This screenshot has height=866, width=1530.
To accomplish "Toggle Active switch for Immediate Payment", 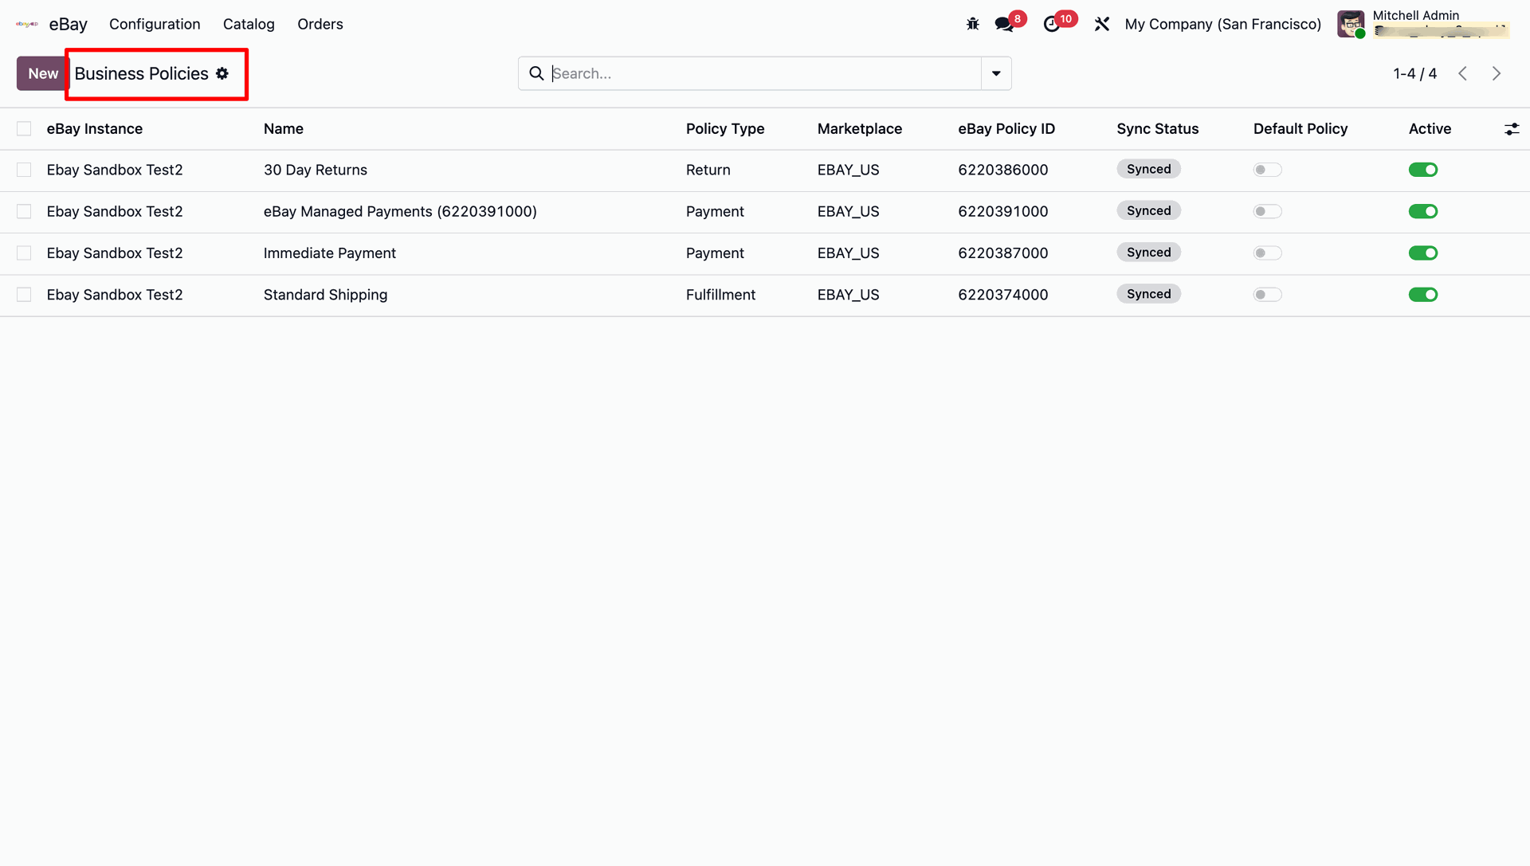I will click(1423, 253).
